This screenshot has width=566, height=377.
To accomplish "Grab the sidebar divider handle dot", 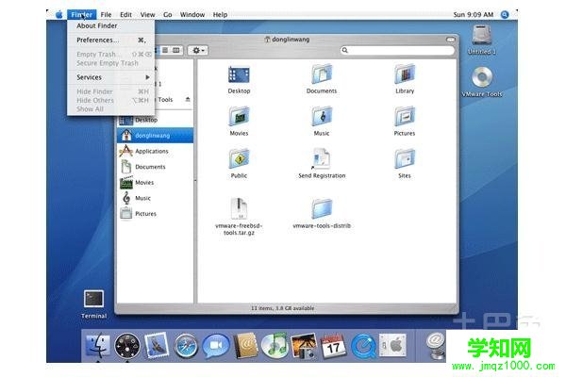I will coord(195,180).
